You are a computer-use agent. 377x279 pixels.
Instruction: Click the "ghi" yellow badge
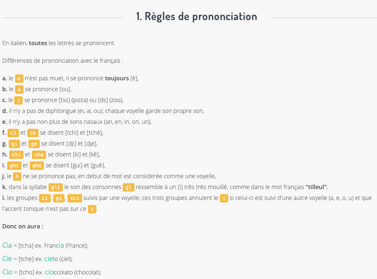tap(15, 165)
